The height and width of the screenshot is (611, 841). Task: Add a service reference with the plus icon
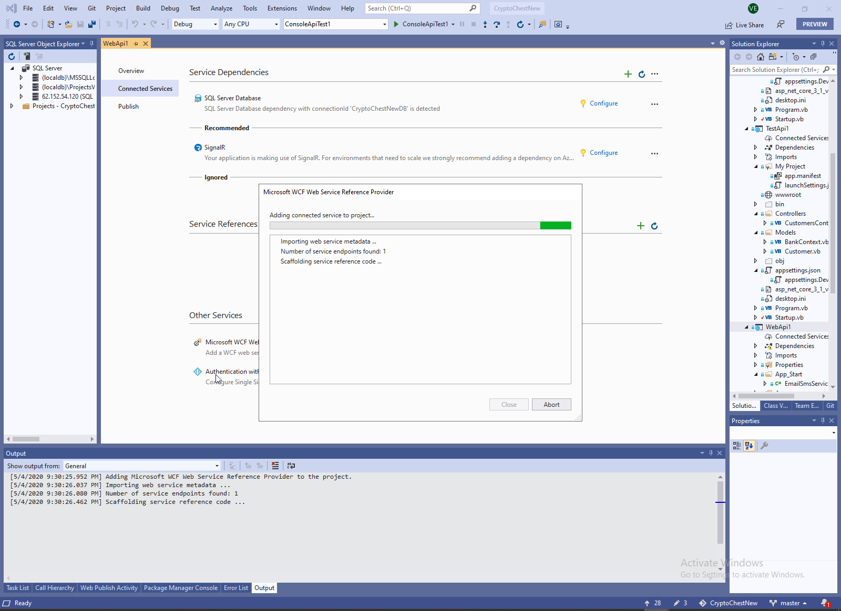pyautogui.click(x=640, y=226)
